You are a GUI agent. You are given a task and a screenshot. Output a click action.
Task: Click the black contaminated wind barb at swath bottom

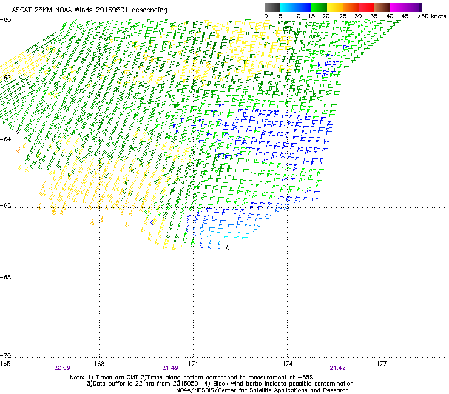[228, 247]
